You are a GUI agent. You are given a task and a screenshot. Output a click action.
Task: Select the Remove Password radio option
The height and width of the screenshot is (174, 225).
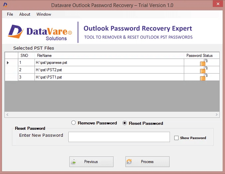tap(94, 123)
